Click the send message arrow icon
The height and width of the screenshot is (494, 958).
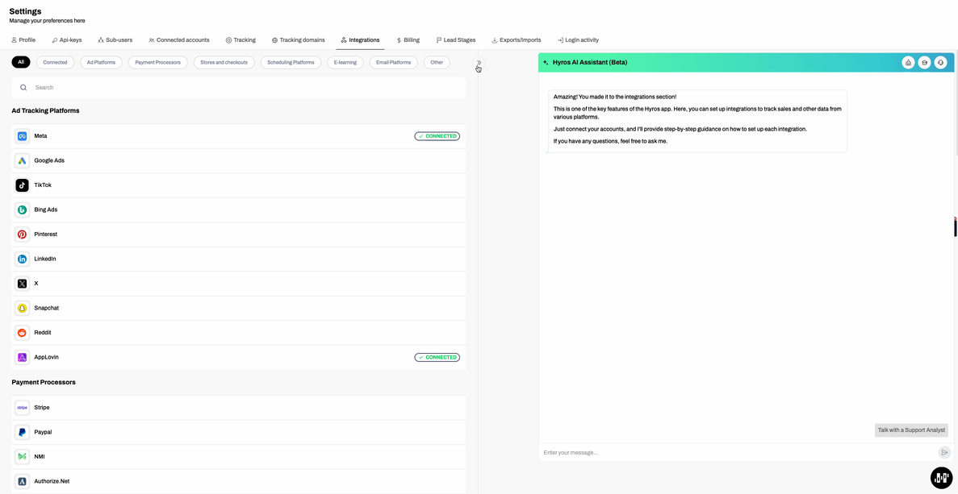(x=944, y=453)
